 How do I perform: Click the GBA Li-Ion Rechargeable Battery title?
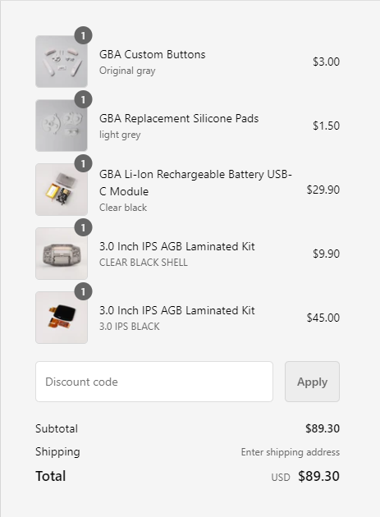click(x=195, y=183)
